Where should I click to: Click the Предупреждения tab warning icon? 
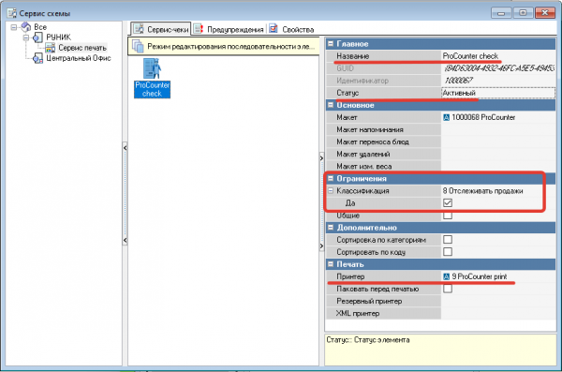click(199, 29)
